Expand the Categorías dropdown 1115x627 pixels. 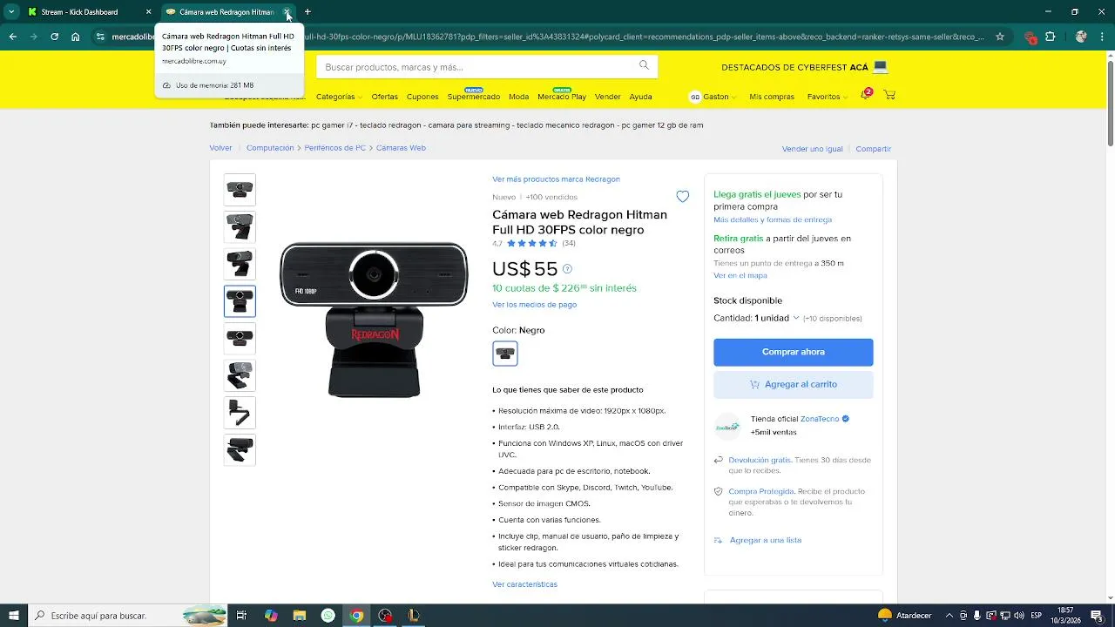coord(338,97)
